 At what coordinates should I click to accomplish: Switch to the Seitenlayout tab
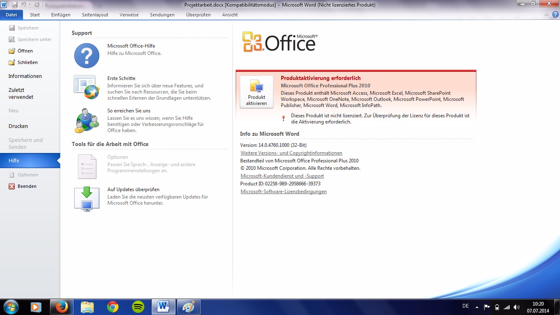95,15
